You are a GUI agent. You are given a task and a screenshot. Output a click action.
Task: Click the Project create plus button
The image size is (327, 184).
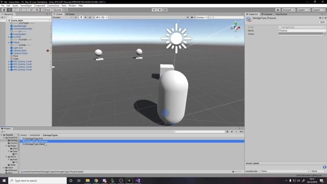tap(3, 132)
